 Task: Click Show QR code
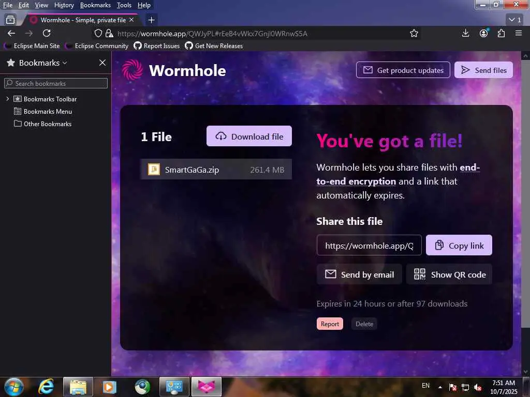tap(449, 274)
